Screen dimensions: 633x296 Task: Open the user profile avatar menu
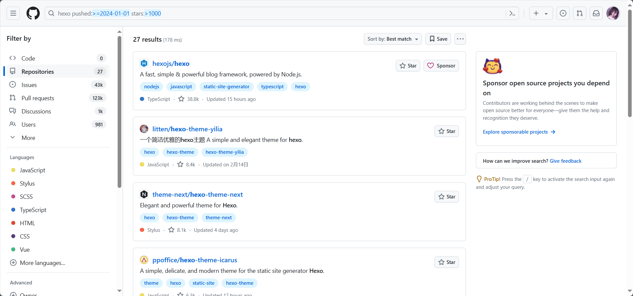[x=613, y=13]
